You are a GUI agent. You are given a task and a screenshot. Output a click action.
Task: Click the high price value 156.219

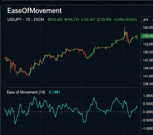pyautogui.click(x=73, y=19)
